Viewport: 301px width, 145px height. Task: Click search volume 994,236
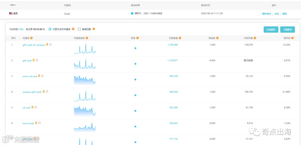coord(174,76)
